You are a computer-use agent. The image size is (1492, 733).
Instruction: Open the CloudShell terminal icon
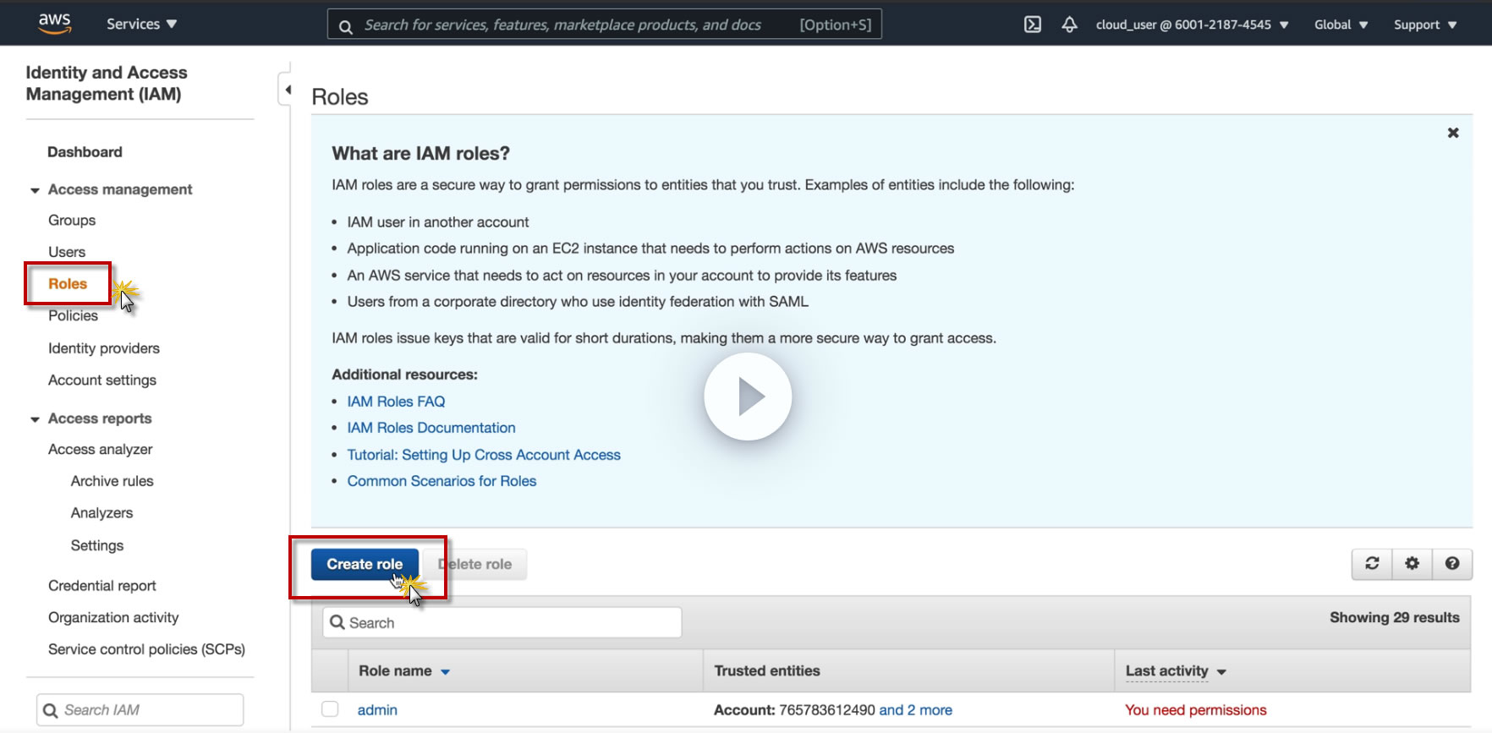1033,25
